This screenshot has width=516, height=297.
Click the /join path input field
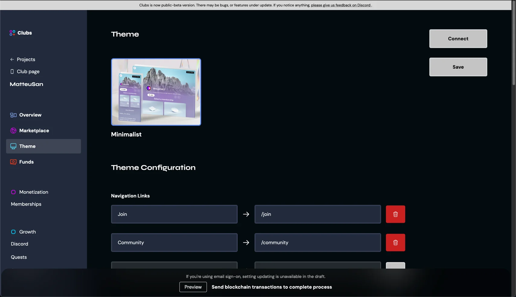click(317, 214)
